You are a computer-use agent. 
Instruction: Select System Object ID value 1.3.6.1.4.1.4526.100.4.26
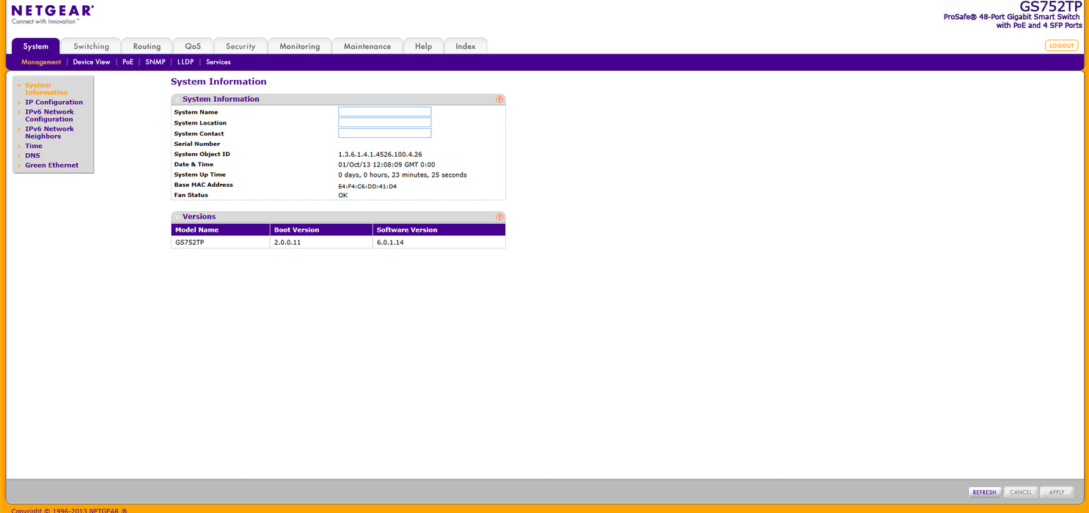pyautogui.click(x=380, y=155)
